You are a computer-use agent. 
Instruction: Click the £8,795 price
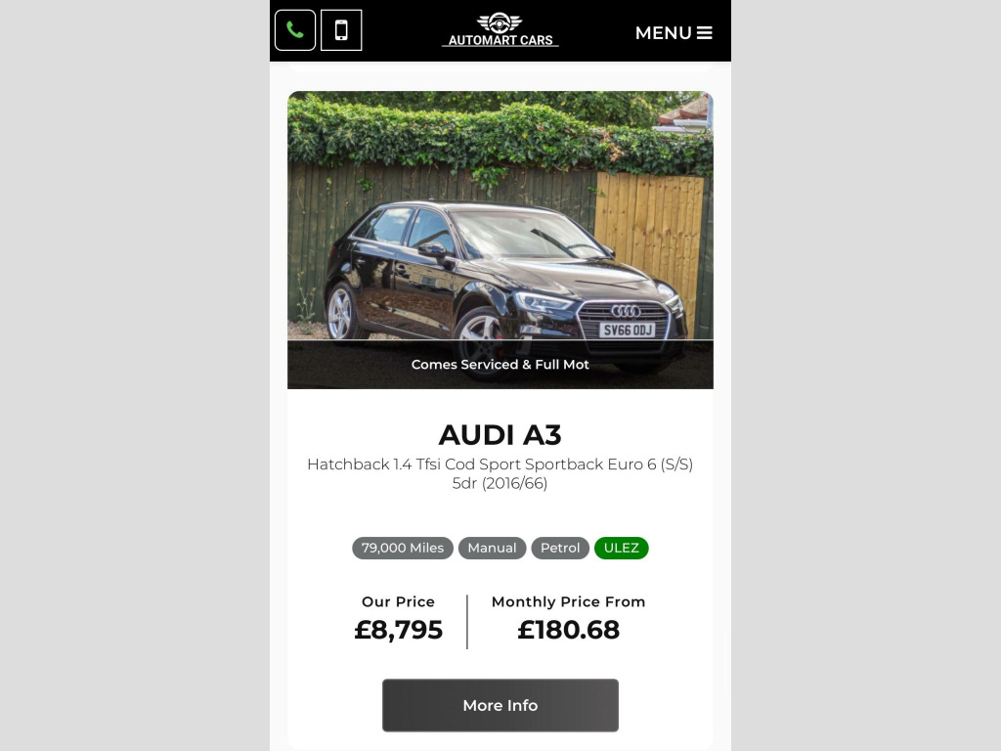coord(398,631)
